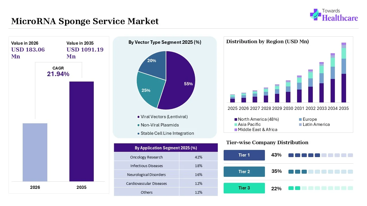This screenshot has height=206, width=367.
Task: Click the Value in 2035 label
Action: (x=80, y=43)
